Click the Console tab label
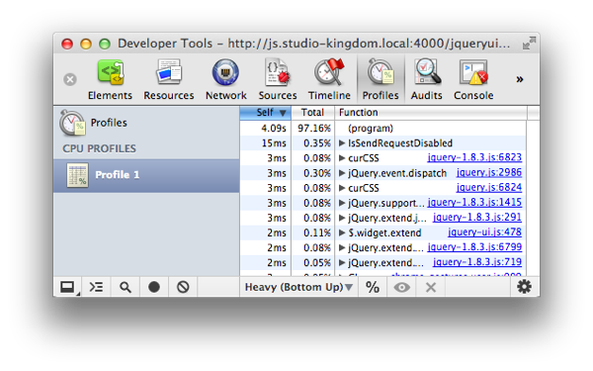This screenshot has height=371, width=593. coord(473,95)
